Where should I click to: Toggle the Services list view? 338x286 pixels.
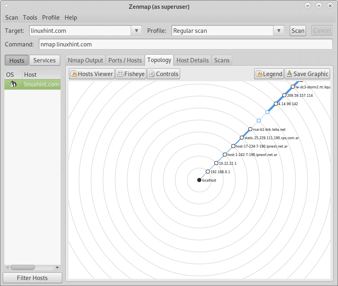44,60
